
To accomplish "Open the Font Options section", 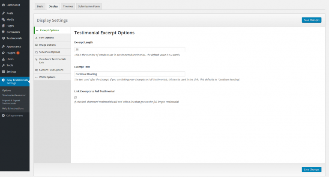I will 46,38.
